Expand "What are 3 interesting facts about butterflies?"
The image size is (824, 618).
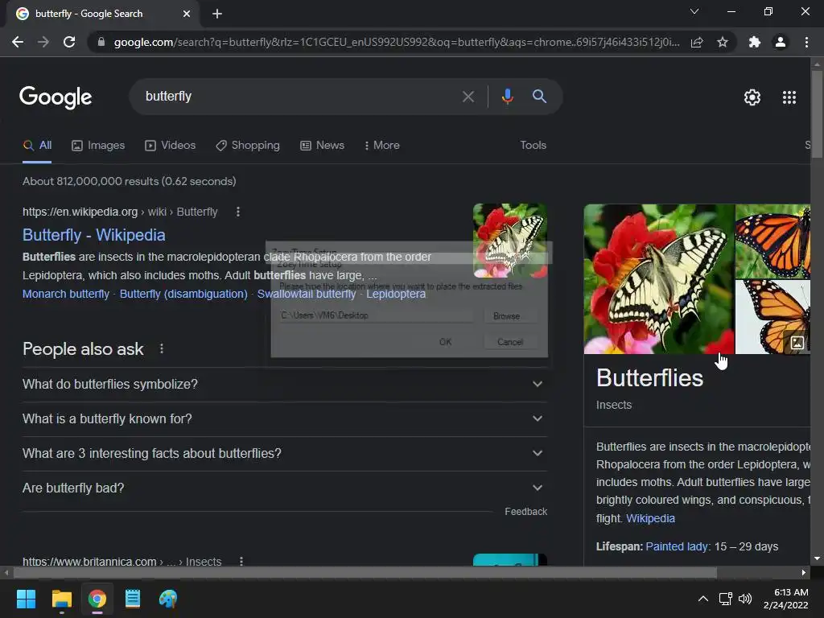click(x=284, y=454)
